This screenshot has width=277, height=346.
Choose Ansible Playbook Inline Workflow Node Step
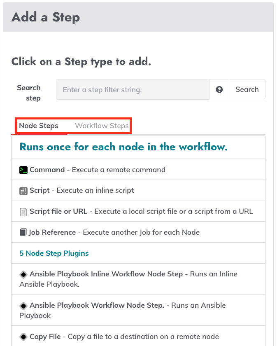(x=138, y=279)
